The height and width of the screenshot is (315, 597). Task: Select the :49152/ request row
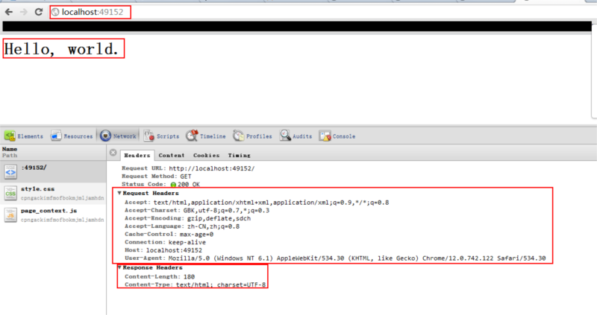(53, 171)
